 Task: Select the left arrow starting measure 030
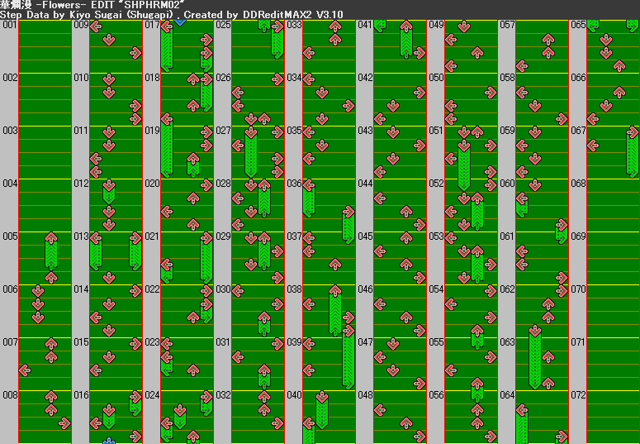(237, 290)
